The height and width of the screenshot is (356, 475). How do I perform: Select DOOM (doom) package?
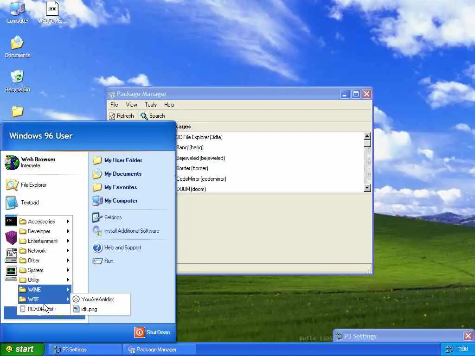[x=270, y=189]
